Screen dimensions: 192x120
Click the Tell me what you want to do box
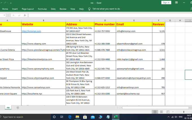coord(106,9)
